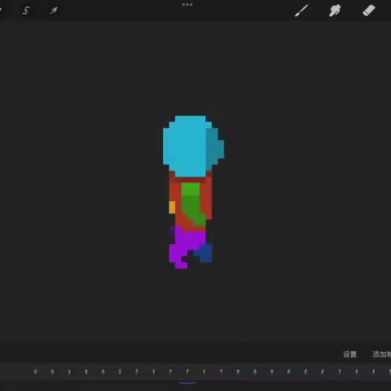The height and width of the screenshot is (391, 391).
Task: Tap the dark blue foot block
Action: (x=204, y=253)
